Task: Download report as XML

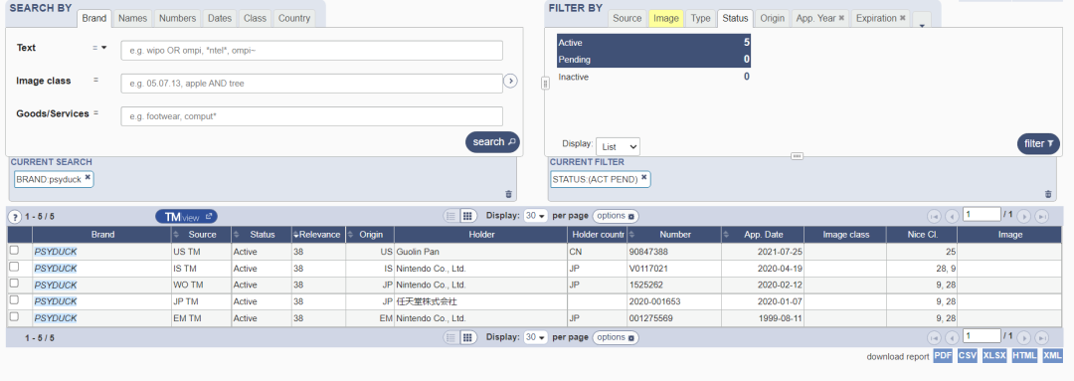Action: [x=1052, y=356]
